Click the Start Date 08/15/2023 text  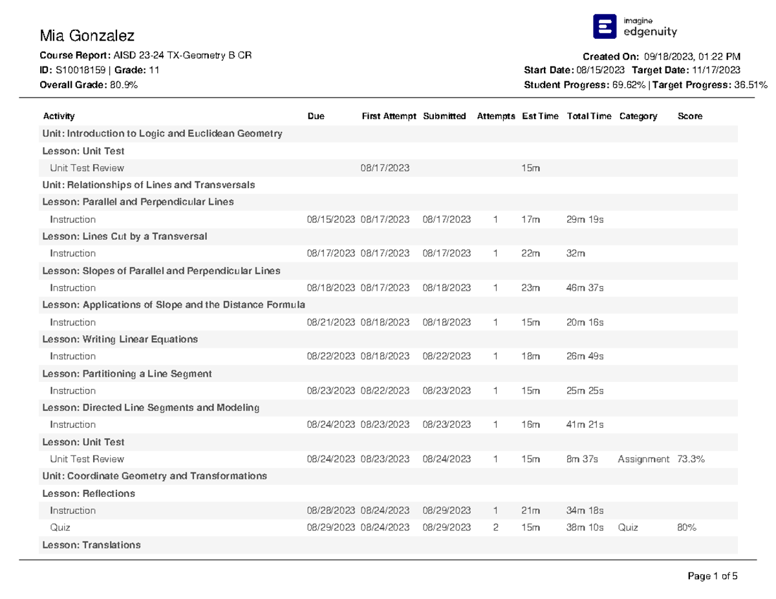click(575, 70)
